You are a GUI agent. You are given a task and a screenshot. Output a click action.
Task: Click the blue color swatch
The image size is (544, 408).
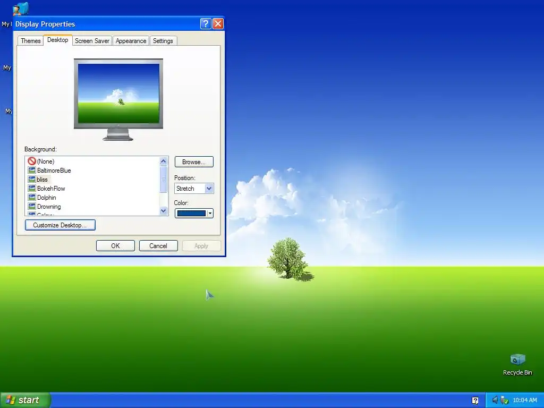pyautogui.click(x=191, y=214)
